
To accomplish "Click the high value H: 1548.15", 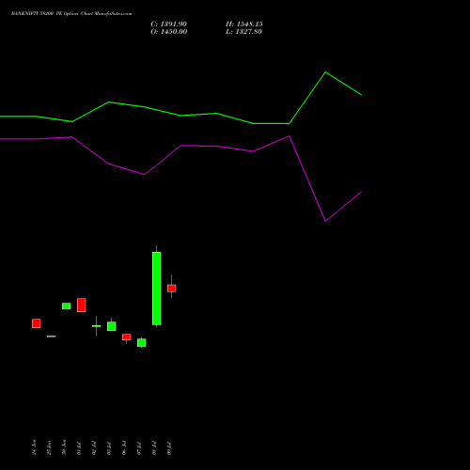I will pos(244,24).
